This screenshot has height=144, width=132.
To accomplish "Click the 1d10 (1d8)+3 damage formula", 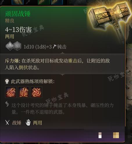I will click(38, 47).
